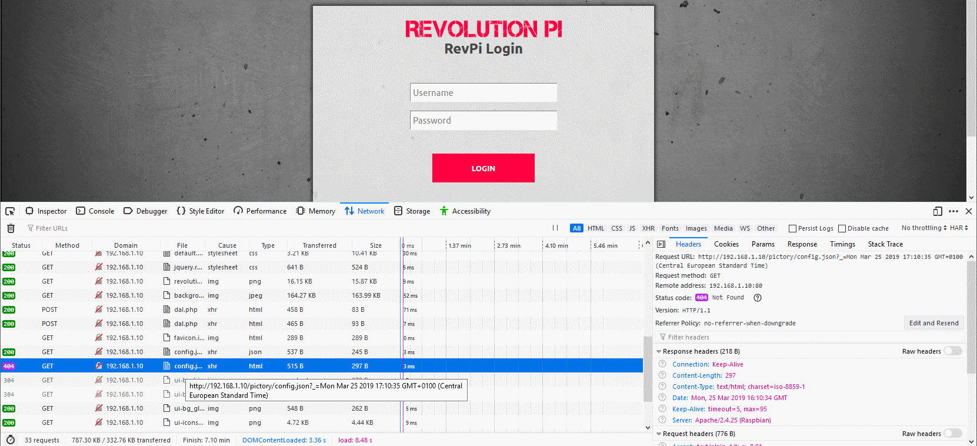Collapse the Request headers section

click(x=659, y=434)
